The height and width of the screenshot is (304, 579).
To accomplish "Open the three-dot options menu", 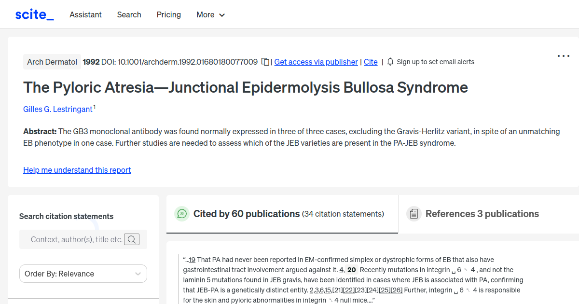I will [x=563, y=55].
